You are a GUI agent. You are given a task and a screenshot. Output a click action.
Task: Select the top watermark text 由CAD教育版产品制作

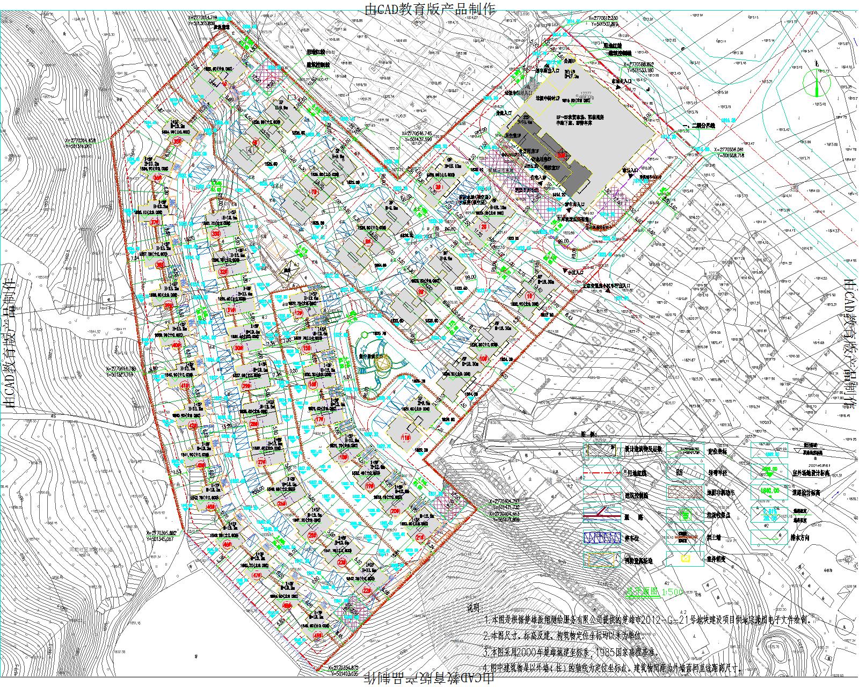(429, 8)
